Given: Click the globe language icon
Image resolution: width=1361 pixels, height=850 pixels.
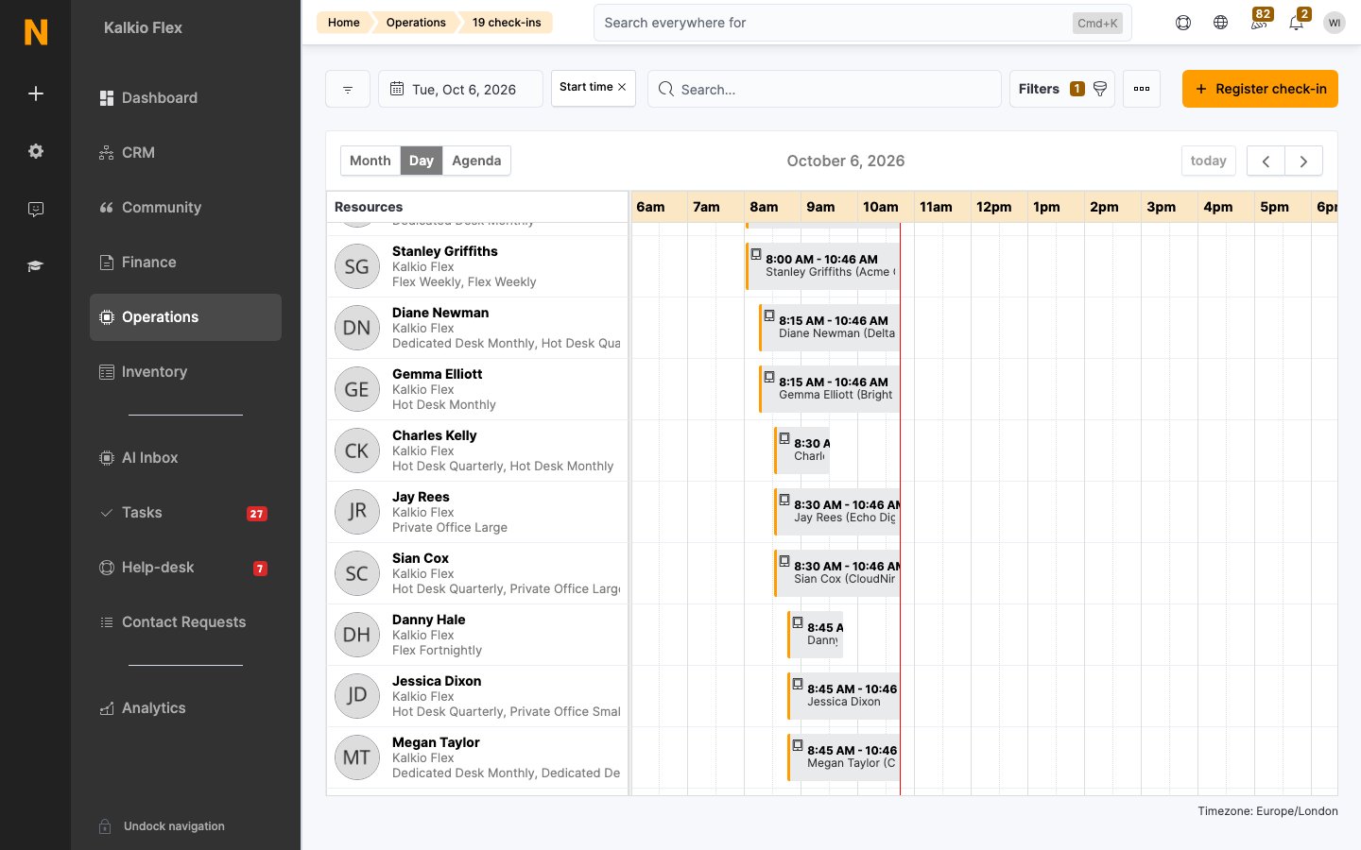Looking at the screenshot, I should [1221, 23].
